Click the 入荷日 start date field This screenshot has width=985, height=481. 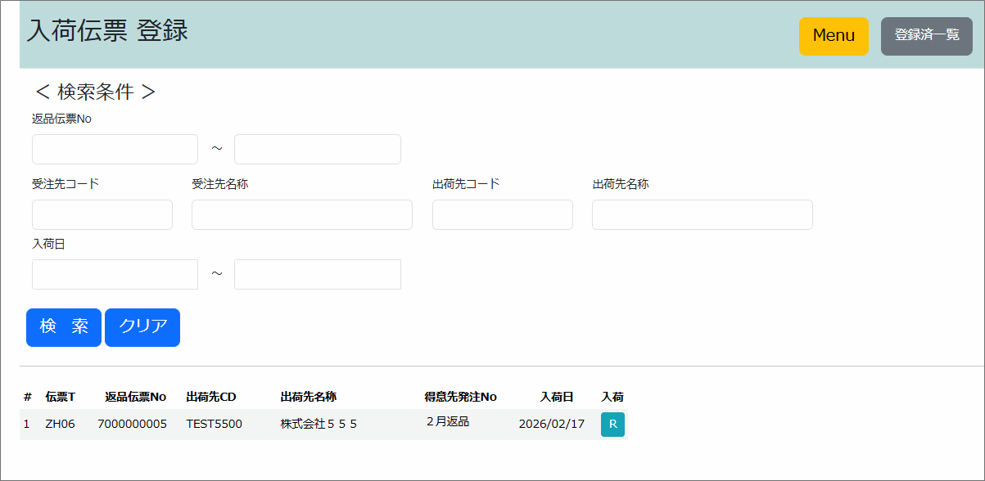pos(115,275)
